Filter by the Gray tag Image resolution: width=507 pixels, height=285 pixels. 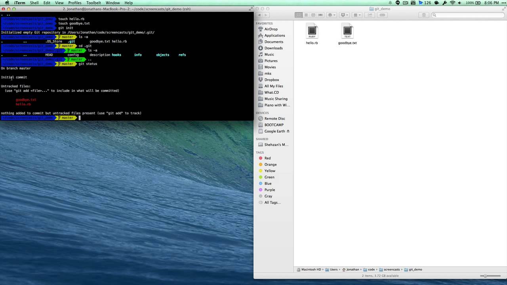pos(268,196)
